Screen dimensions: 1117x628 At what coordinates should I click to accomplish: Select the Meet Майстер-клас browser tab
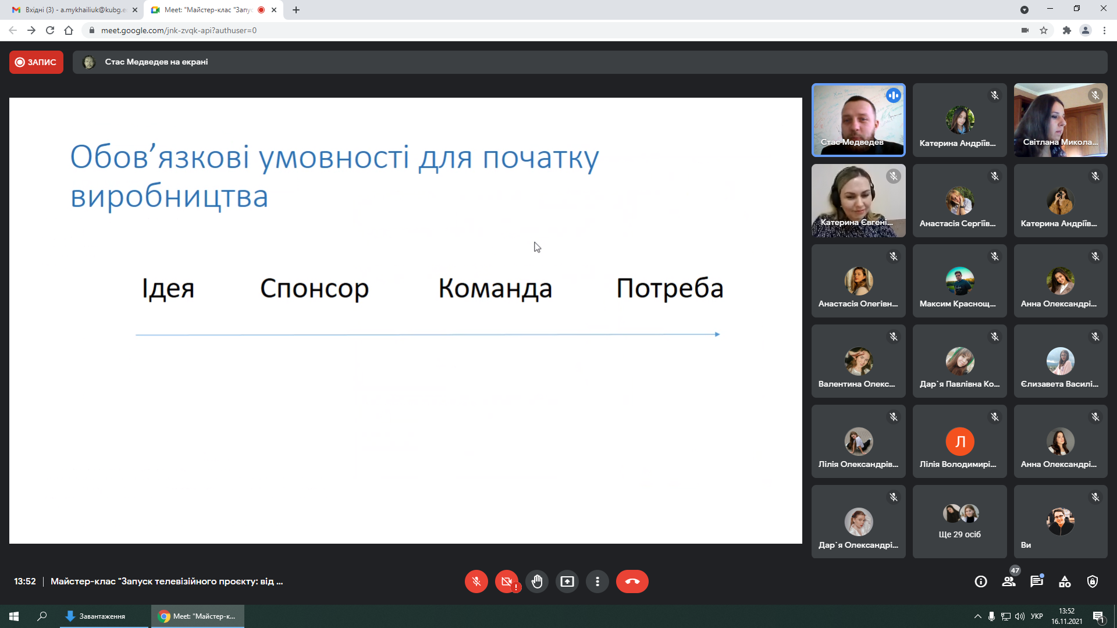208,10
